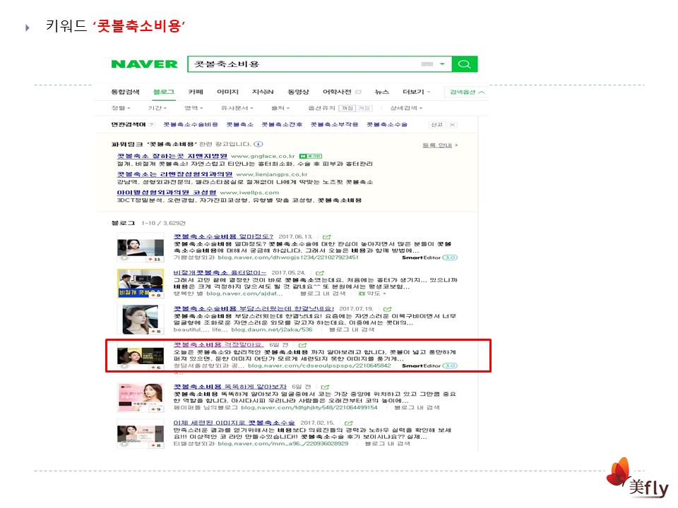The image size is (678, 508).
Task: Click the green search magnifier button
Action: click(x=464, y=64)
